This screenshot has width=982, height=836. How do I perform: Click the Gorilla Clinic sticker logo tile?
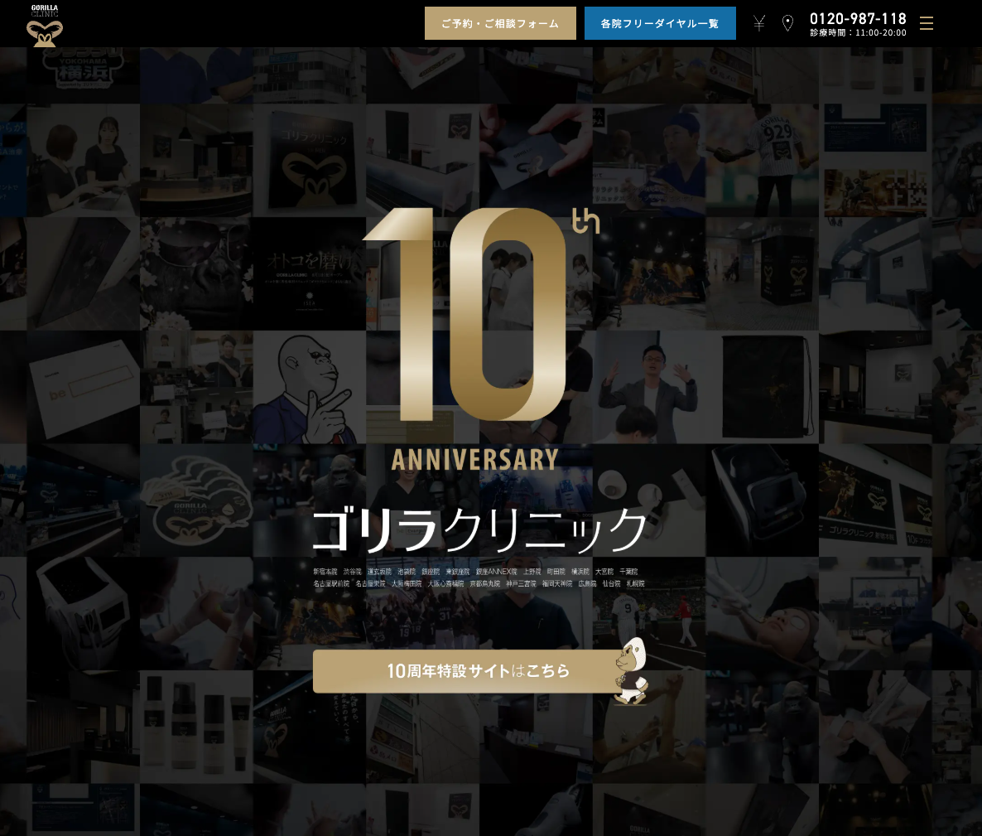pos(197,500)
